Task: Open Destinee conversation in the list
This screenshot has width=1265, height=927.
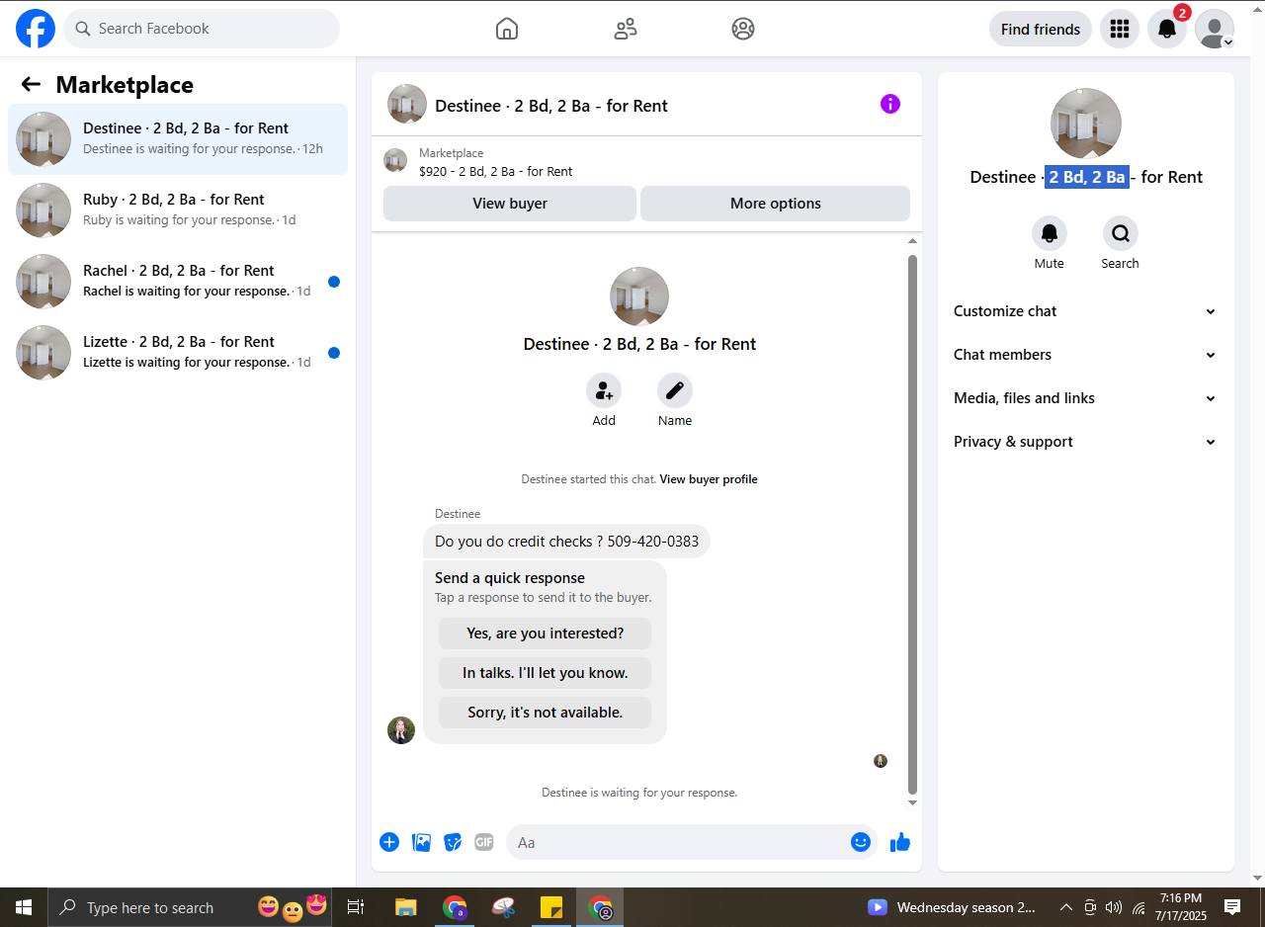Action: (x=178, y=139)
